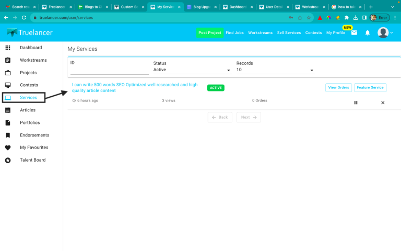Image resolution: width=401 pixels, height=251 pixels.
Task: Pause the listed service
Action: pyautogui.click(x=356, y=102)
